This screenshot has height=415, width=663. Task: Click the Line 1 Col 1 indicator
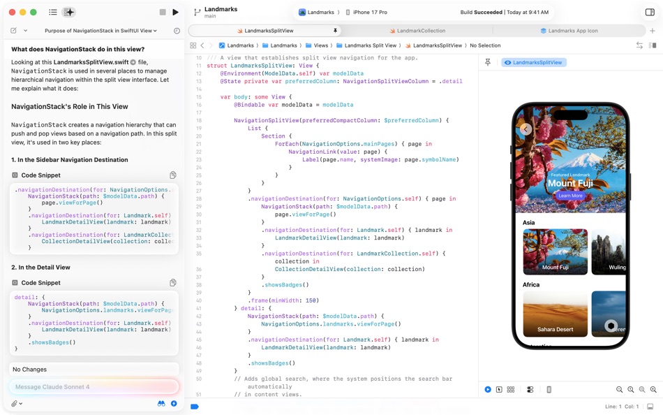622,407
